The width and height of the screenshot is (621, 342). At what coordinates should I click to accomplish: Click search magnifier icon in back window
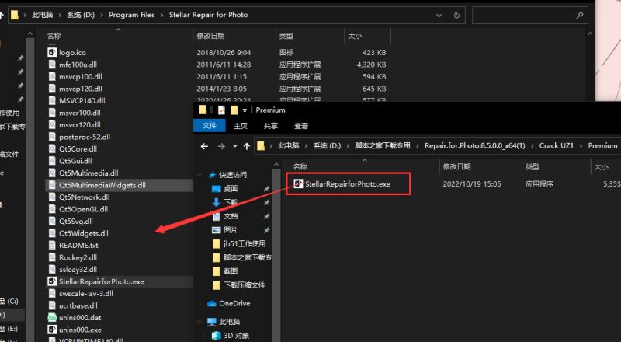[x=580, y=15]
